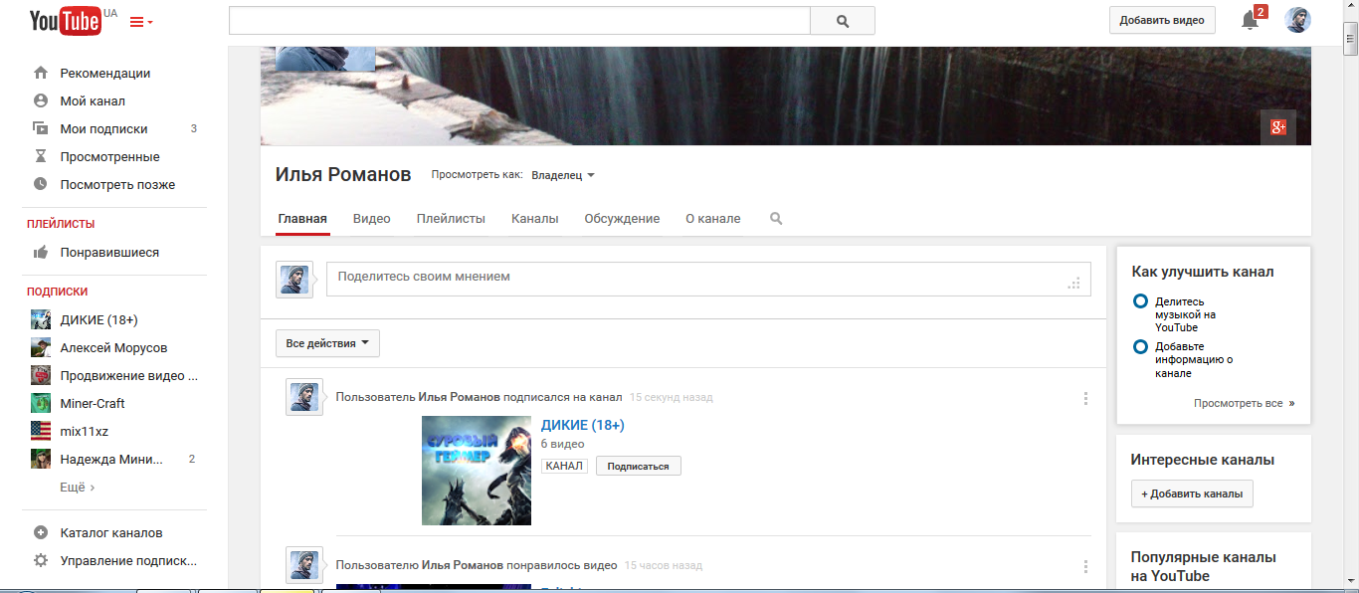Open Продвижение видео subscription in sidebar
Image resolution: width=1359 pixels, height=593 pixels.
(114, 375)
